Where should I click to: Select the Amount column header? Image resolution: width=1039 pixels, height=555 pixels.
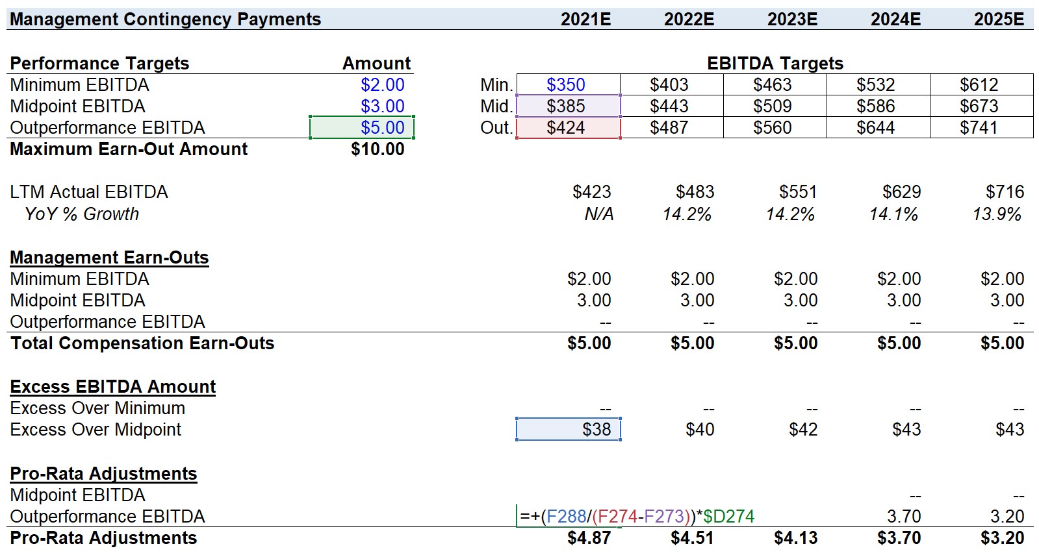click(x=377, y=64)
